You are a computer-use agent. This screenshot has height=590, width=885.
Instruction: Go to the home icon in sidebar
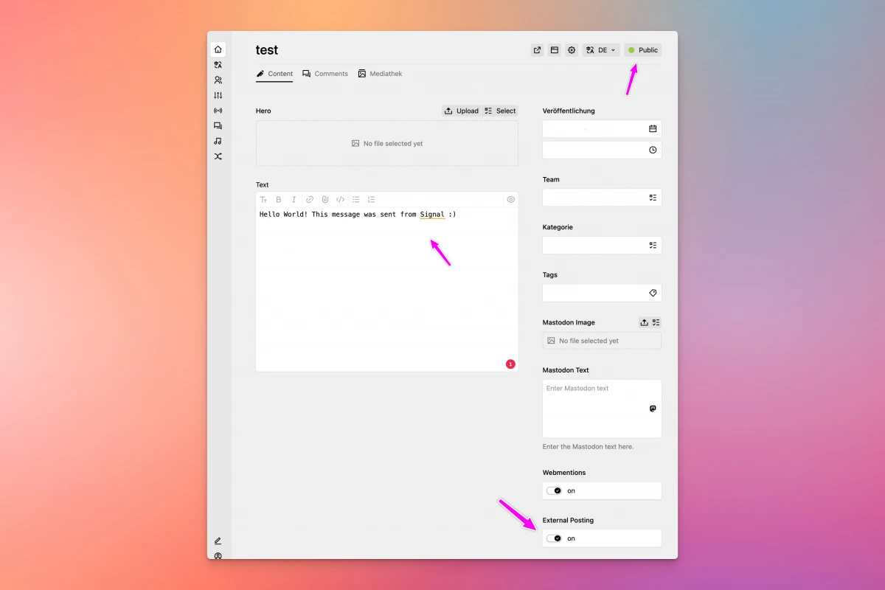point(218,49)
